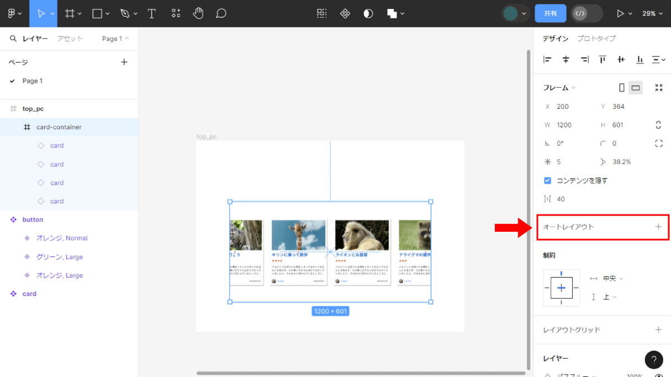
Task: Open the vertical constraint 上 dropdown
Action: point(609,297)
